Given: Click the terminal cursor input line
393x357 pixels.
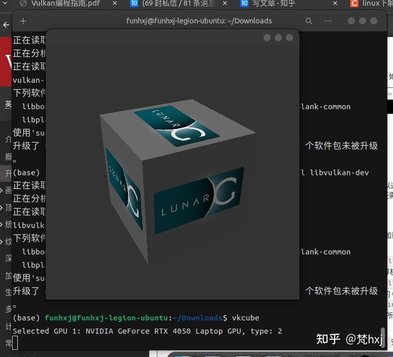Looking at the screenshot, I should coord(15,343).
